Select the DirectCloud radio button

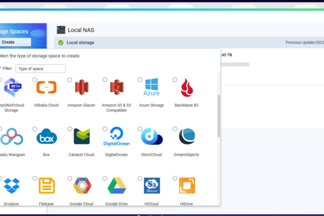coord(140,129)
